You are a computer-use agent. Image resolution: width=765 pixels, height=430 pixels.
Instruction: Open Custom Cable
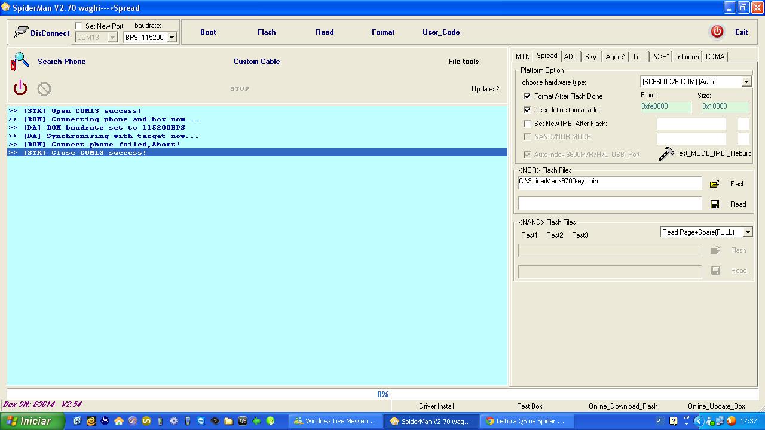click(256, 62)
